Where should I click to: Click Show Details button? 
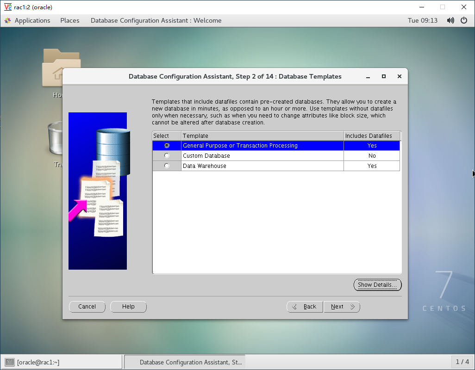pos(377,285)
